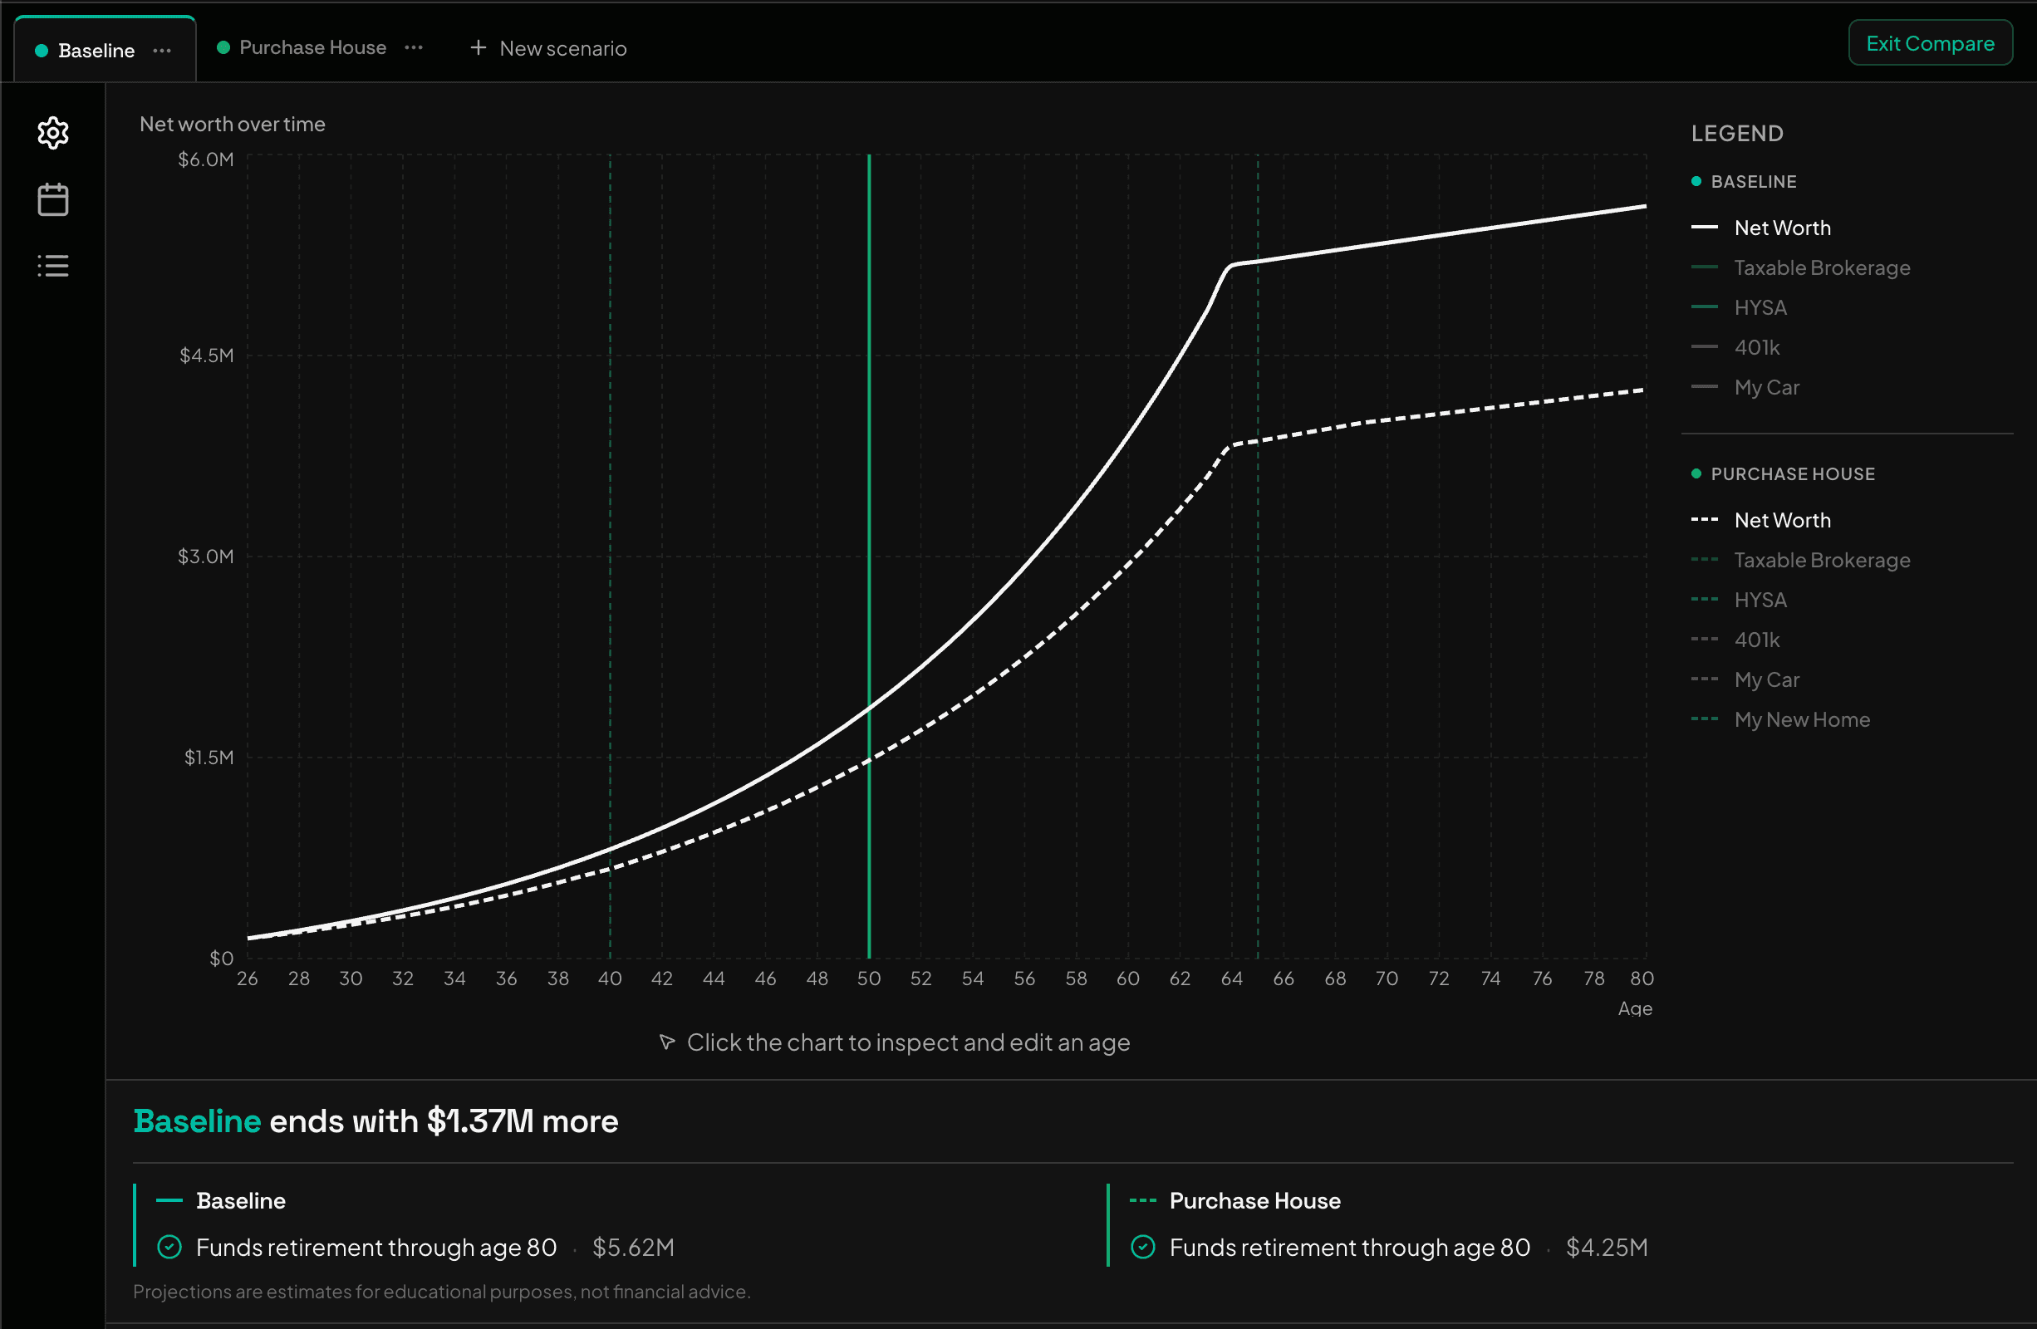Viewport: 2037px width, 1329px height.
Task: Click the $5.62M Baseline value
Action: (x=633, y=1248)
